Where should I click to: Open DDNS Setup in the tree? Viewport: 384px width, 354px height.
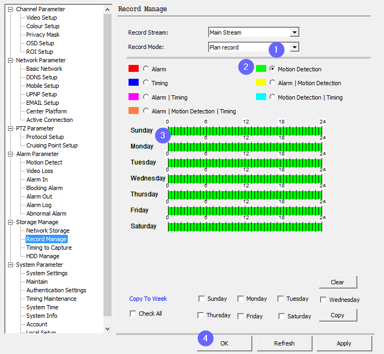pos(42,77)
